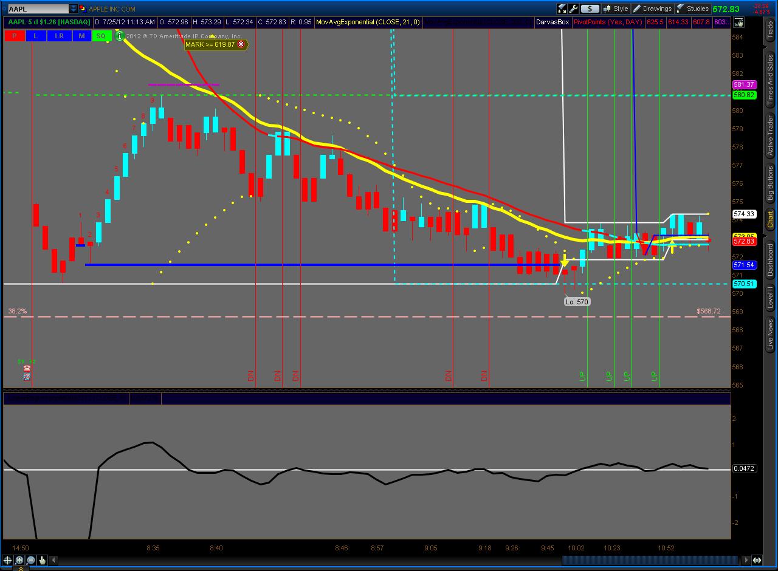The width and height of the screenshot is (778, 571).
Task: Select the pan hand tool at bottom left
Action: [42, 560]
